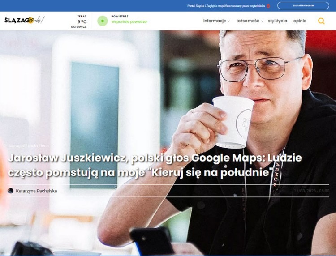Click the red droplet icon in top banner
The width and height of the screenshot is (336, 256).
pyautogui.click(x=268, y=6)
